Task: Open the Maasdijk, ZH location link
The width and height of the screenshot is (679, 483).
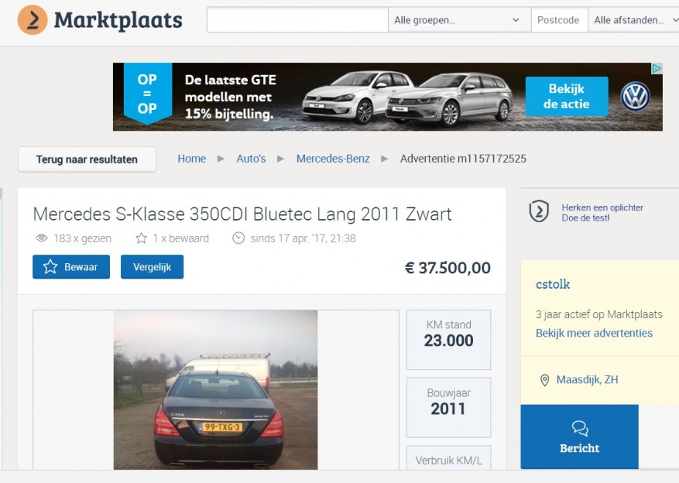Action: [x=587, y=379]
